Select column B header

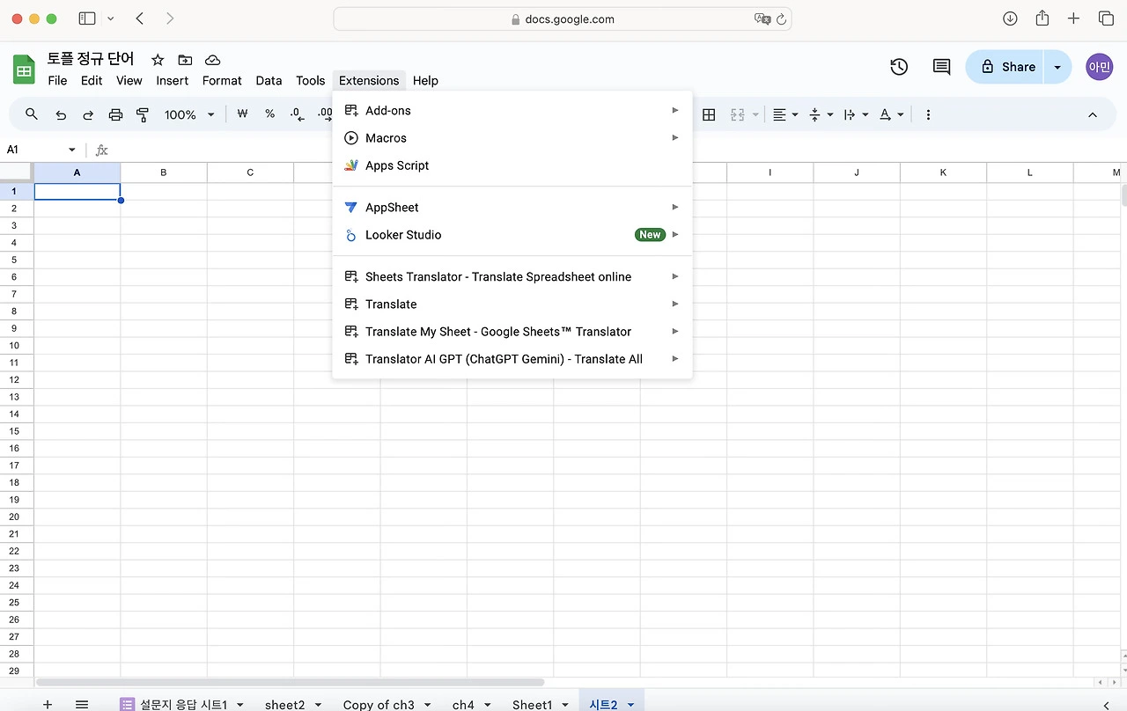164,172
